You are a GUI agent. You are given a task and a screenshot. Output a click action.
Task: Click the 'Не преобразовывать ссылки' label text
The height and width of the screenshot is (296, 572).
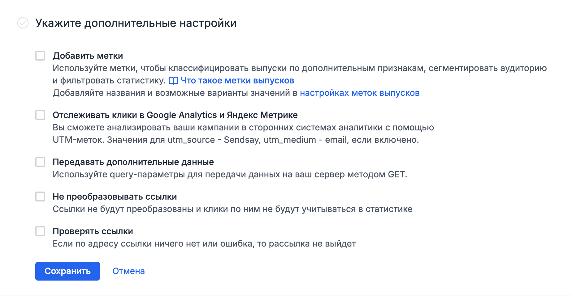(x=115, y=197)
